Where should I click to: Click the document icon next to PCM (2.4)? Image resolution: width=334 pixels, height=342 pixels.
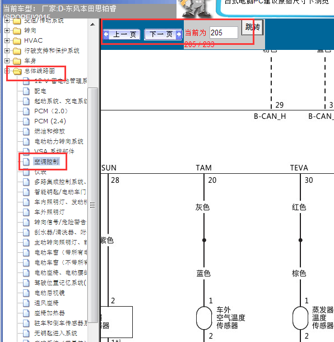tap(26, 121)
